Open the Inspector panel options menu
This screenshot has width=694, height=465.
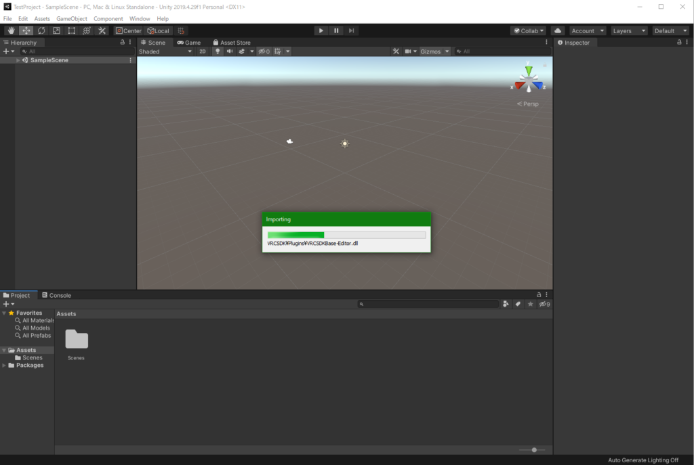[687, 42]
